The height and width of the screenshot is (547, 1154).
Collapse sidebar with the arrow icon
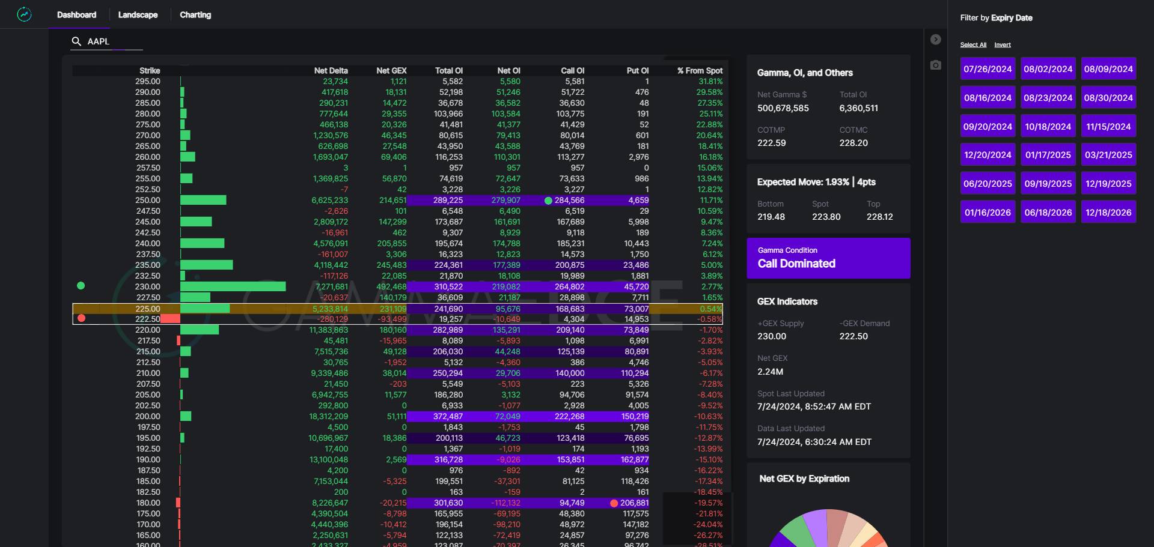click(935, 40)
